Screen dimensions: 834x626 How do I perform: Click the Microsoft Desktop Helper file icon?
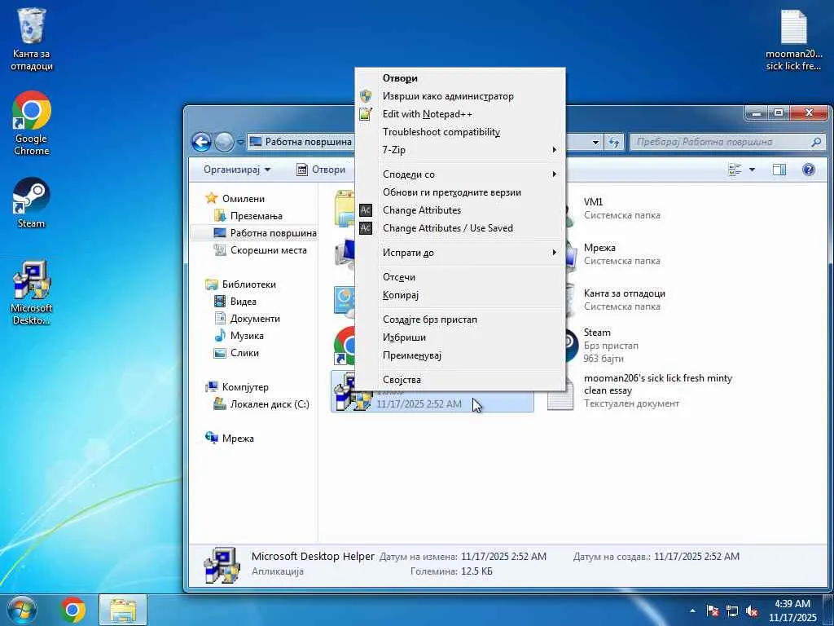[x=353, y=393]
